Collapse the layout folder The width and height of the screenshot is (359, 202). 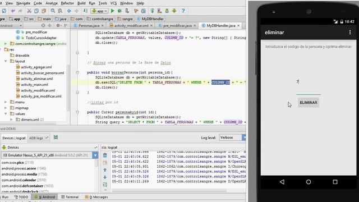pos(6,61)
